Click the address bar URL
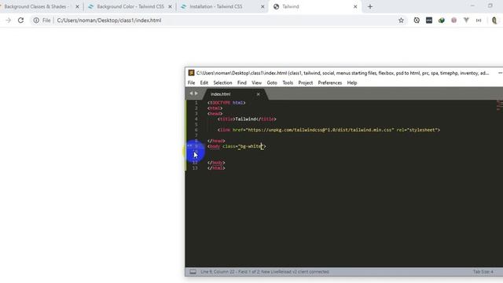This screenshot has width=503, height=283. (x=109, y=20)
